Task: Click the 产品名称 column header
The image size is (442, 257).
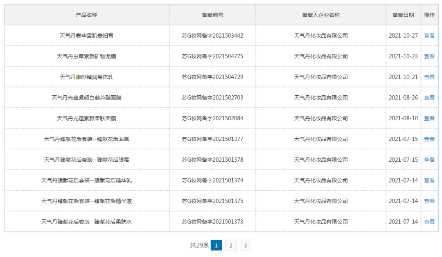Action: point(86,15)
